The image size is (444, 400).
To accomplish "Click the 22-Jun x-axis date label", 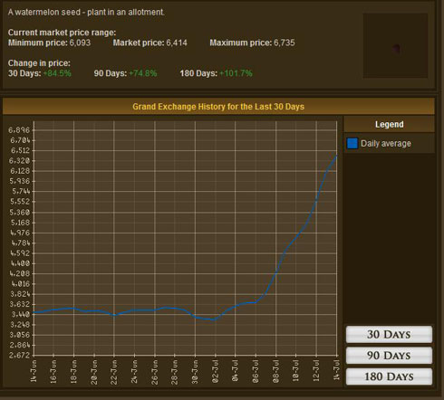I will [114, 372].
